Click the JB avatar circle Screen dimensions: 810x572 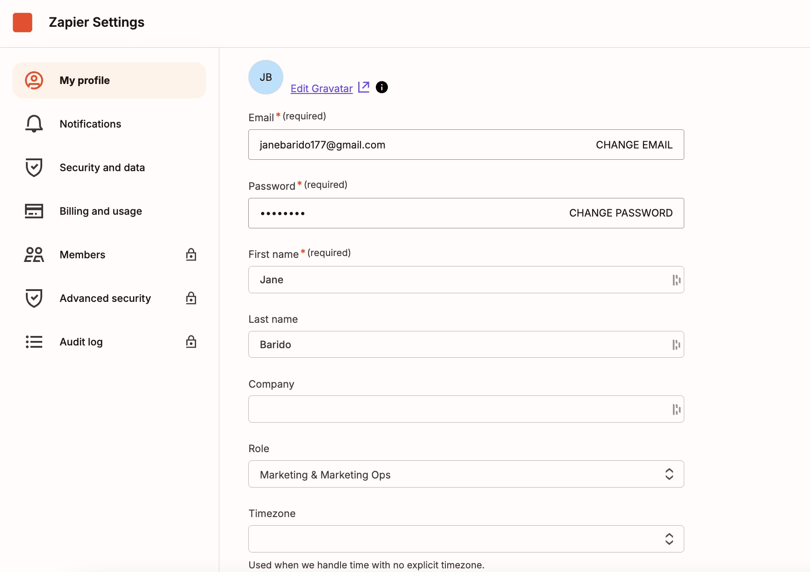(x=266, y=77)
